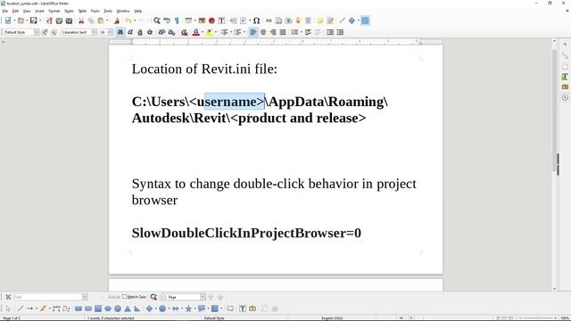Viewport: 571px width, 321px height.
Task: Open the Edit menu
Action: point(15,11)
